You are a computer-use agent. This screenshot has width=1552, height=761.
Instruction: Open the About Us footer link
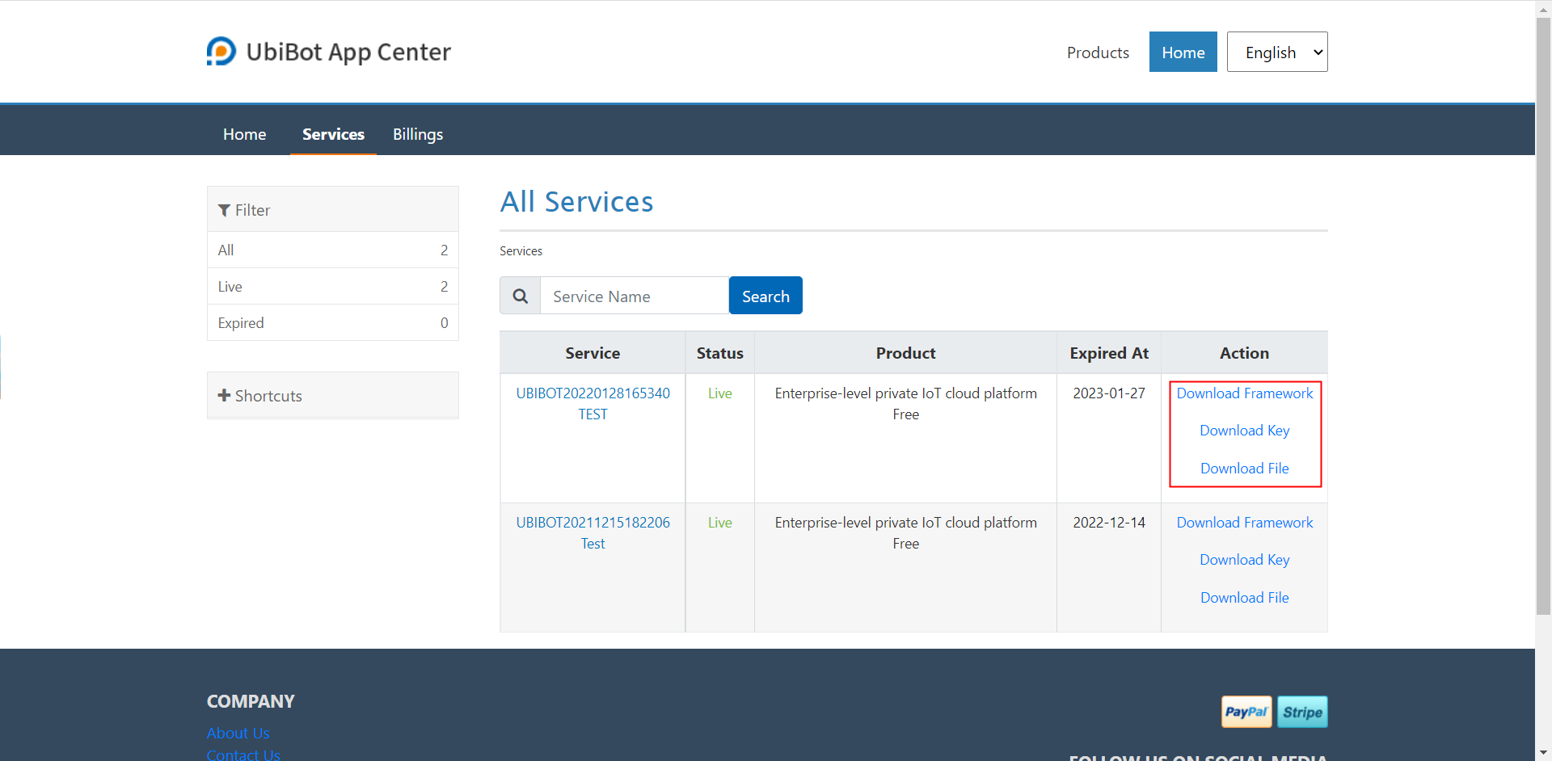[238, 733]
